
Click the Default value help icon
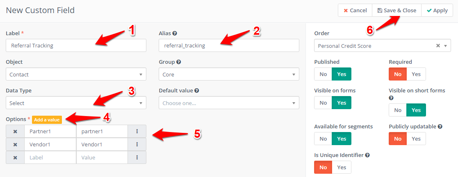tap(196, 90)
